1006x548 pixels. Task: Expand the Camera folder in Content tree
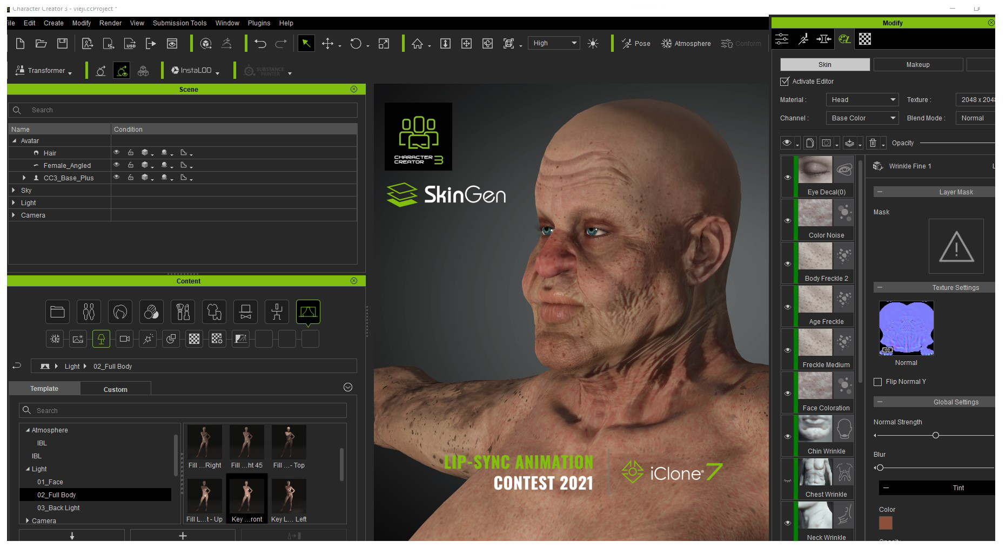pos(28,520)
